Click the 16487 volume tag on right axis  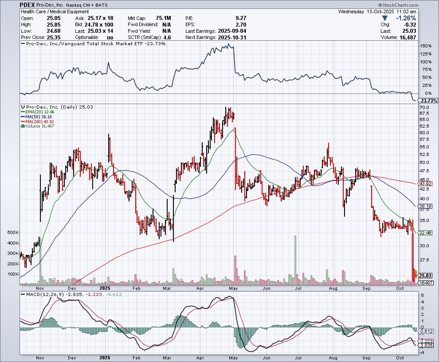click(x=426, y=283)
